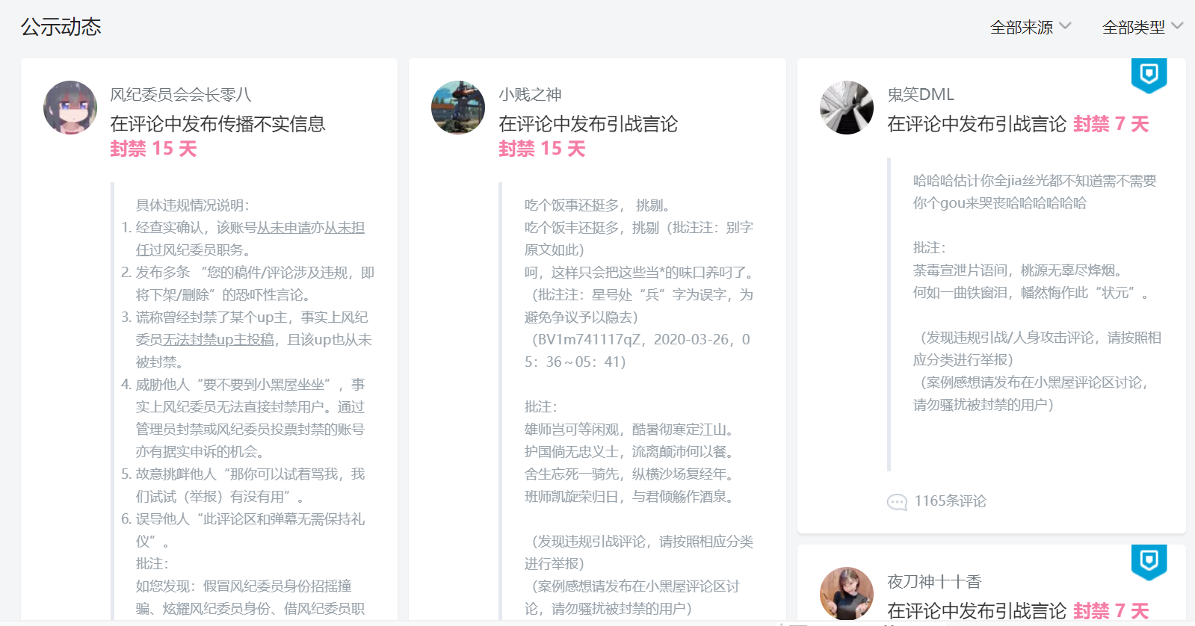Open 鬼笑DML's 在评论中发布引战言论 title
Screen dimensions: 1195x626
tap(977, 124)
